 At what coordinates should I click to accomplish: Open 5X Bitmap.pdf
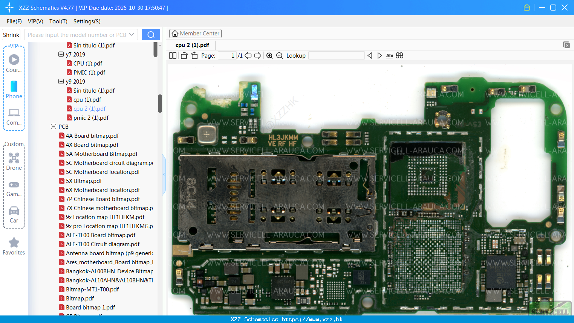point(81,181)
